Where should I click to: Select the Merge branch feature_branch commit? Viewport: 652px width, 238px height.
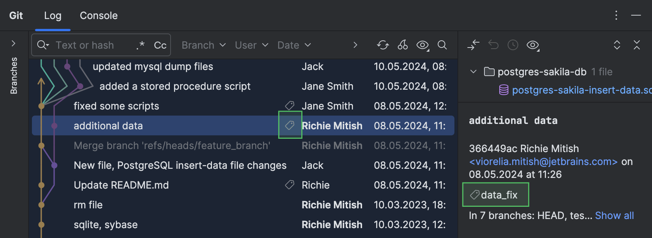[x=172, y=146]
